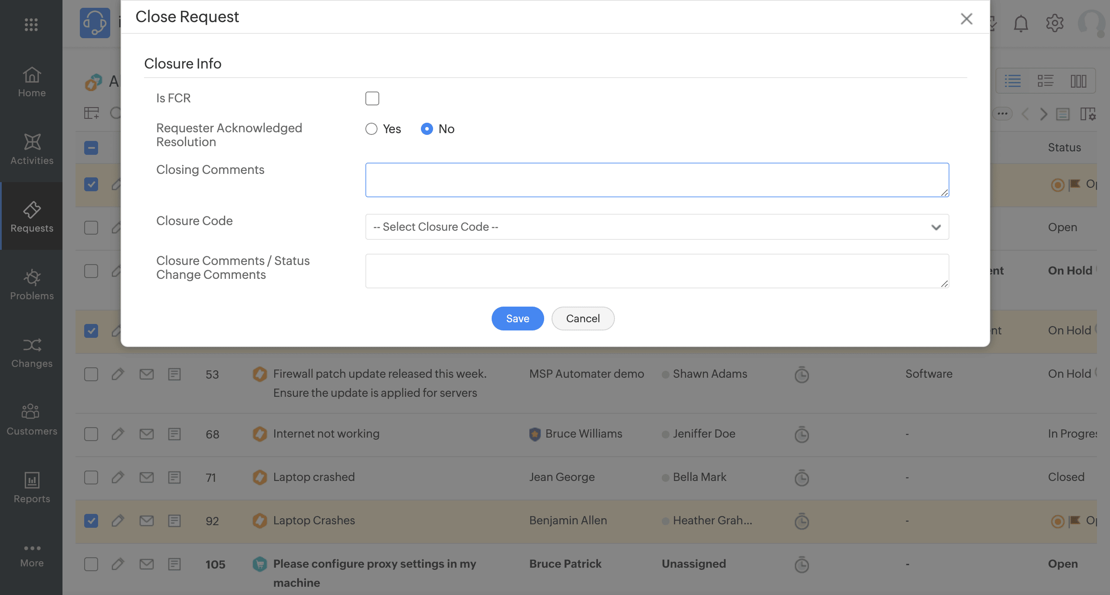This screenshot has height=595, width=1110.
Task: Click the edit pencil icon for request 68
Action: pyautogui.click(x=118, y=434)
